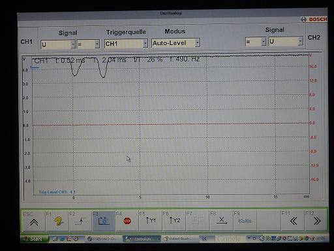The width and height of the screenshot is (334, 251).
Task: Click the F3 cursor measurement icon
Action: pyautogui.click(x=104, y=220)
